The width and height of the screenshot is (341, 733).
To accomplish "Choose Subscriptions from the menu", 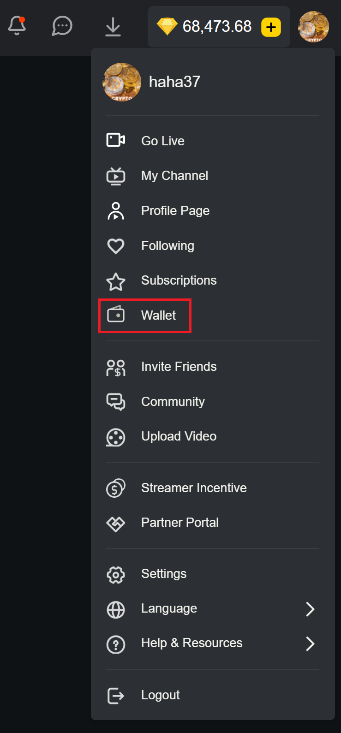I will point(179,280).
